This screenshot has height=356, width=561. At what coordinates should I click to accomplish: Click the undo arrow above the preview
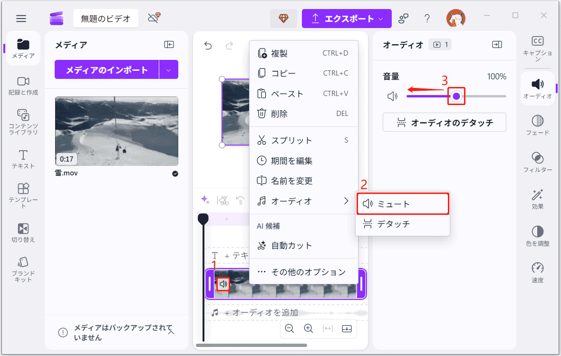click(x=208, y=45)
